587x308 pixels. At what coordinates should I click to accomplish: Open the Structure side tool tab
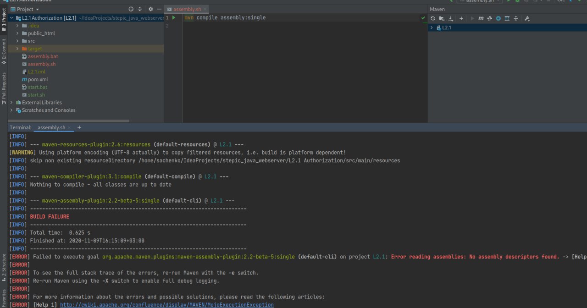[x=4, y=267]
